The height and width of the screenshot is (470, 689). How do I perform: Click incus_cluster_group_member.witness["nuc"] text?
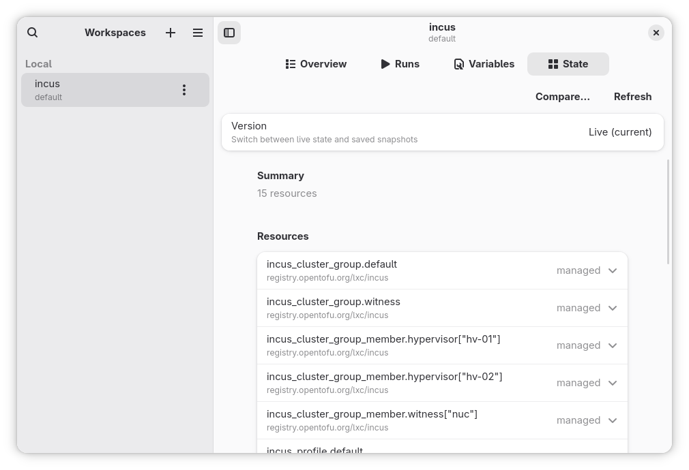coord(372,414)
